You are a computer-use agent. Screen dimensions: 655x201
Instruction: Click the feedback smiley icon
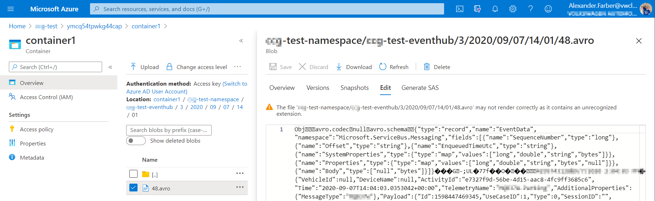(548, 9)
